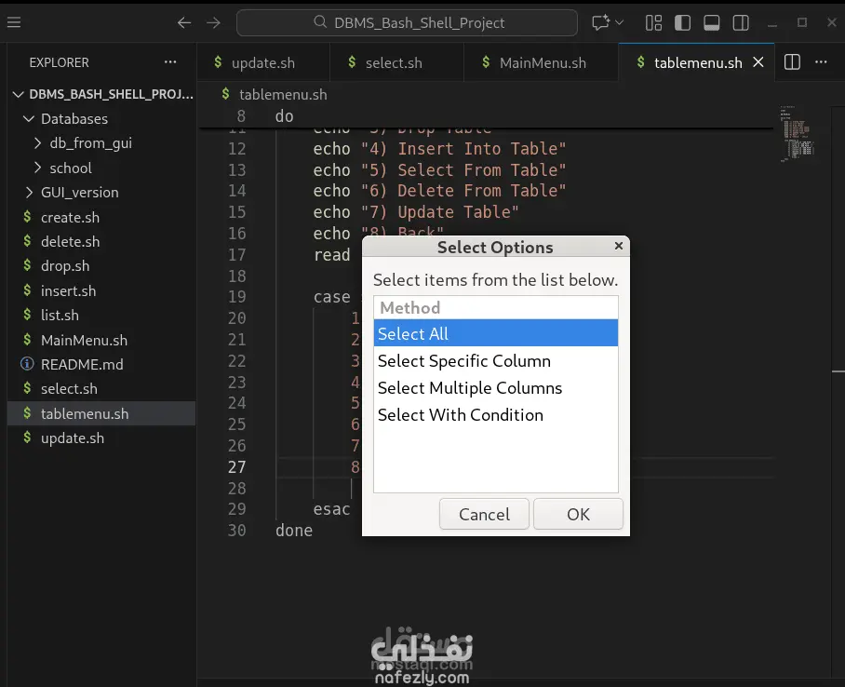This screenshot has width=845, height=687.
Task: Click the Cancel button in dialog
Action: (484, 514)
